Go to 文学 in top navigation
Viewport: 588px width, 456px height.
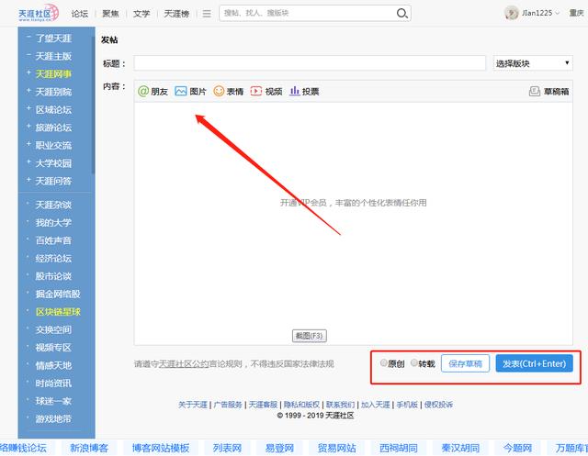141,14
